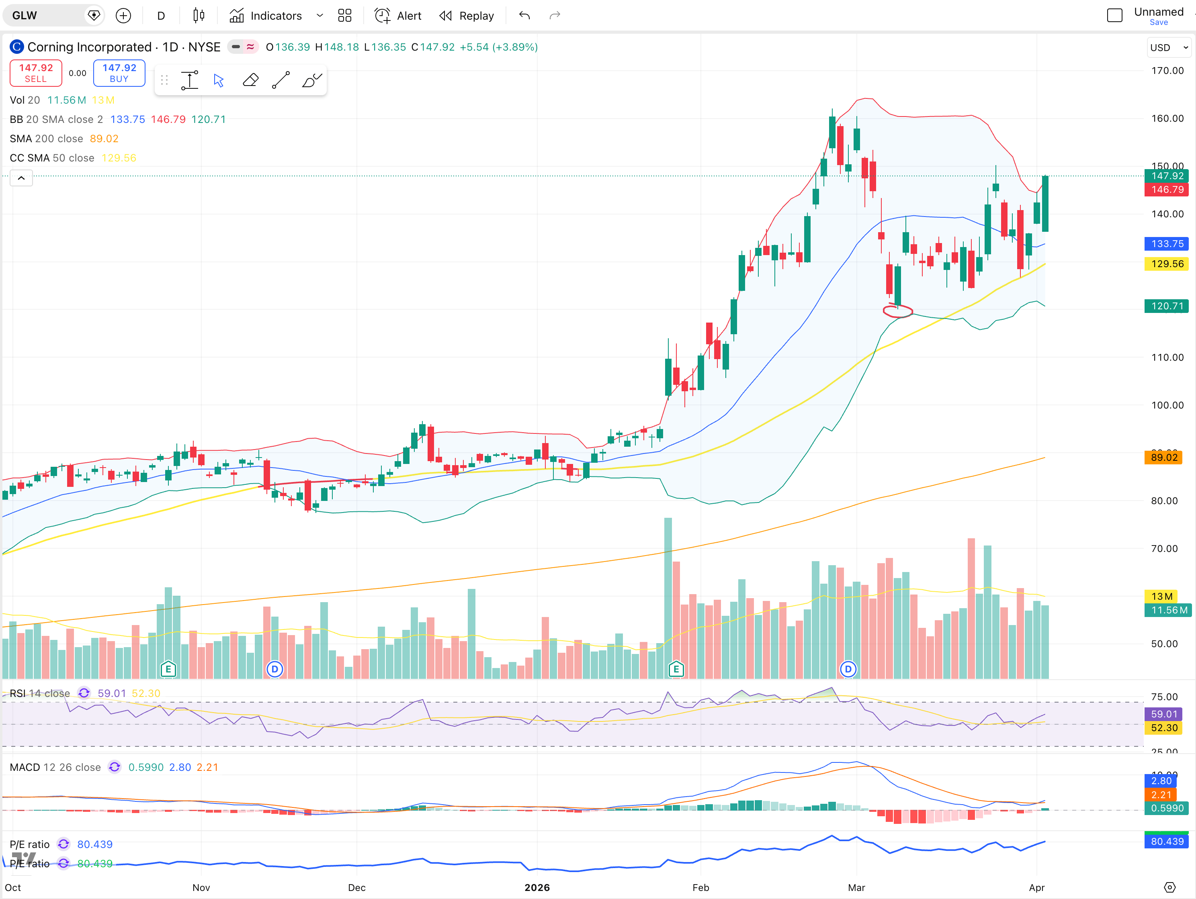The image size is (1196, 899).
Task: Click the undo arrow
Action: [x=524, y=16]
